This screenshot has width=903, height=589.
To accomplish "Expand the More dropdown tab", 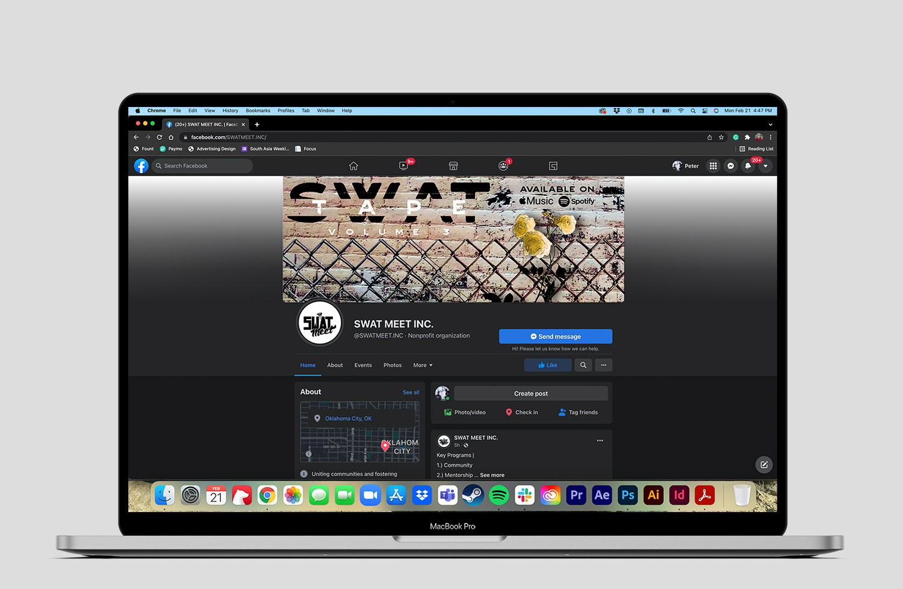I will tap(423, 365).
